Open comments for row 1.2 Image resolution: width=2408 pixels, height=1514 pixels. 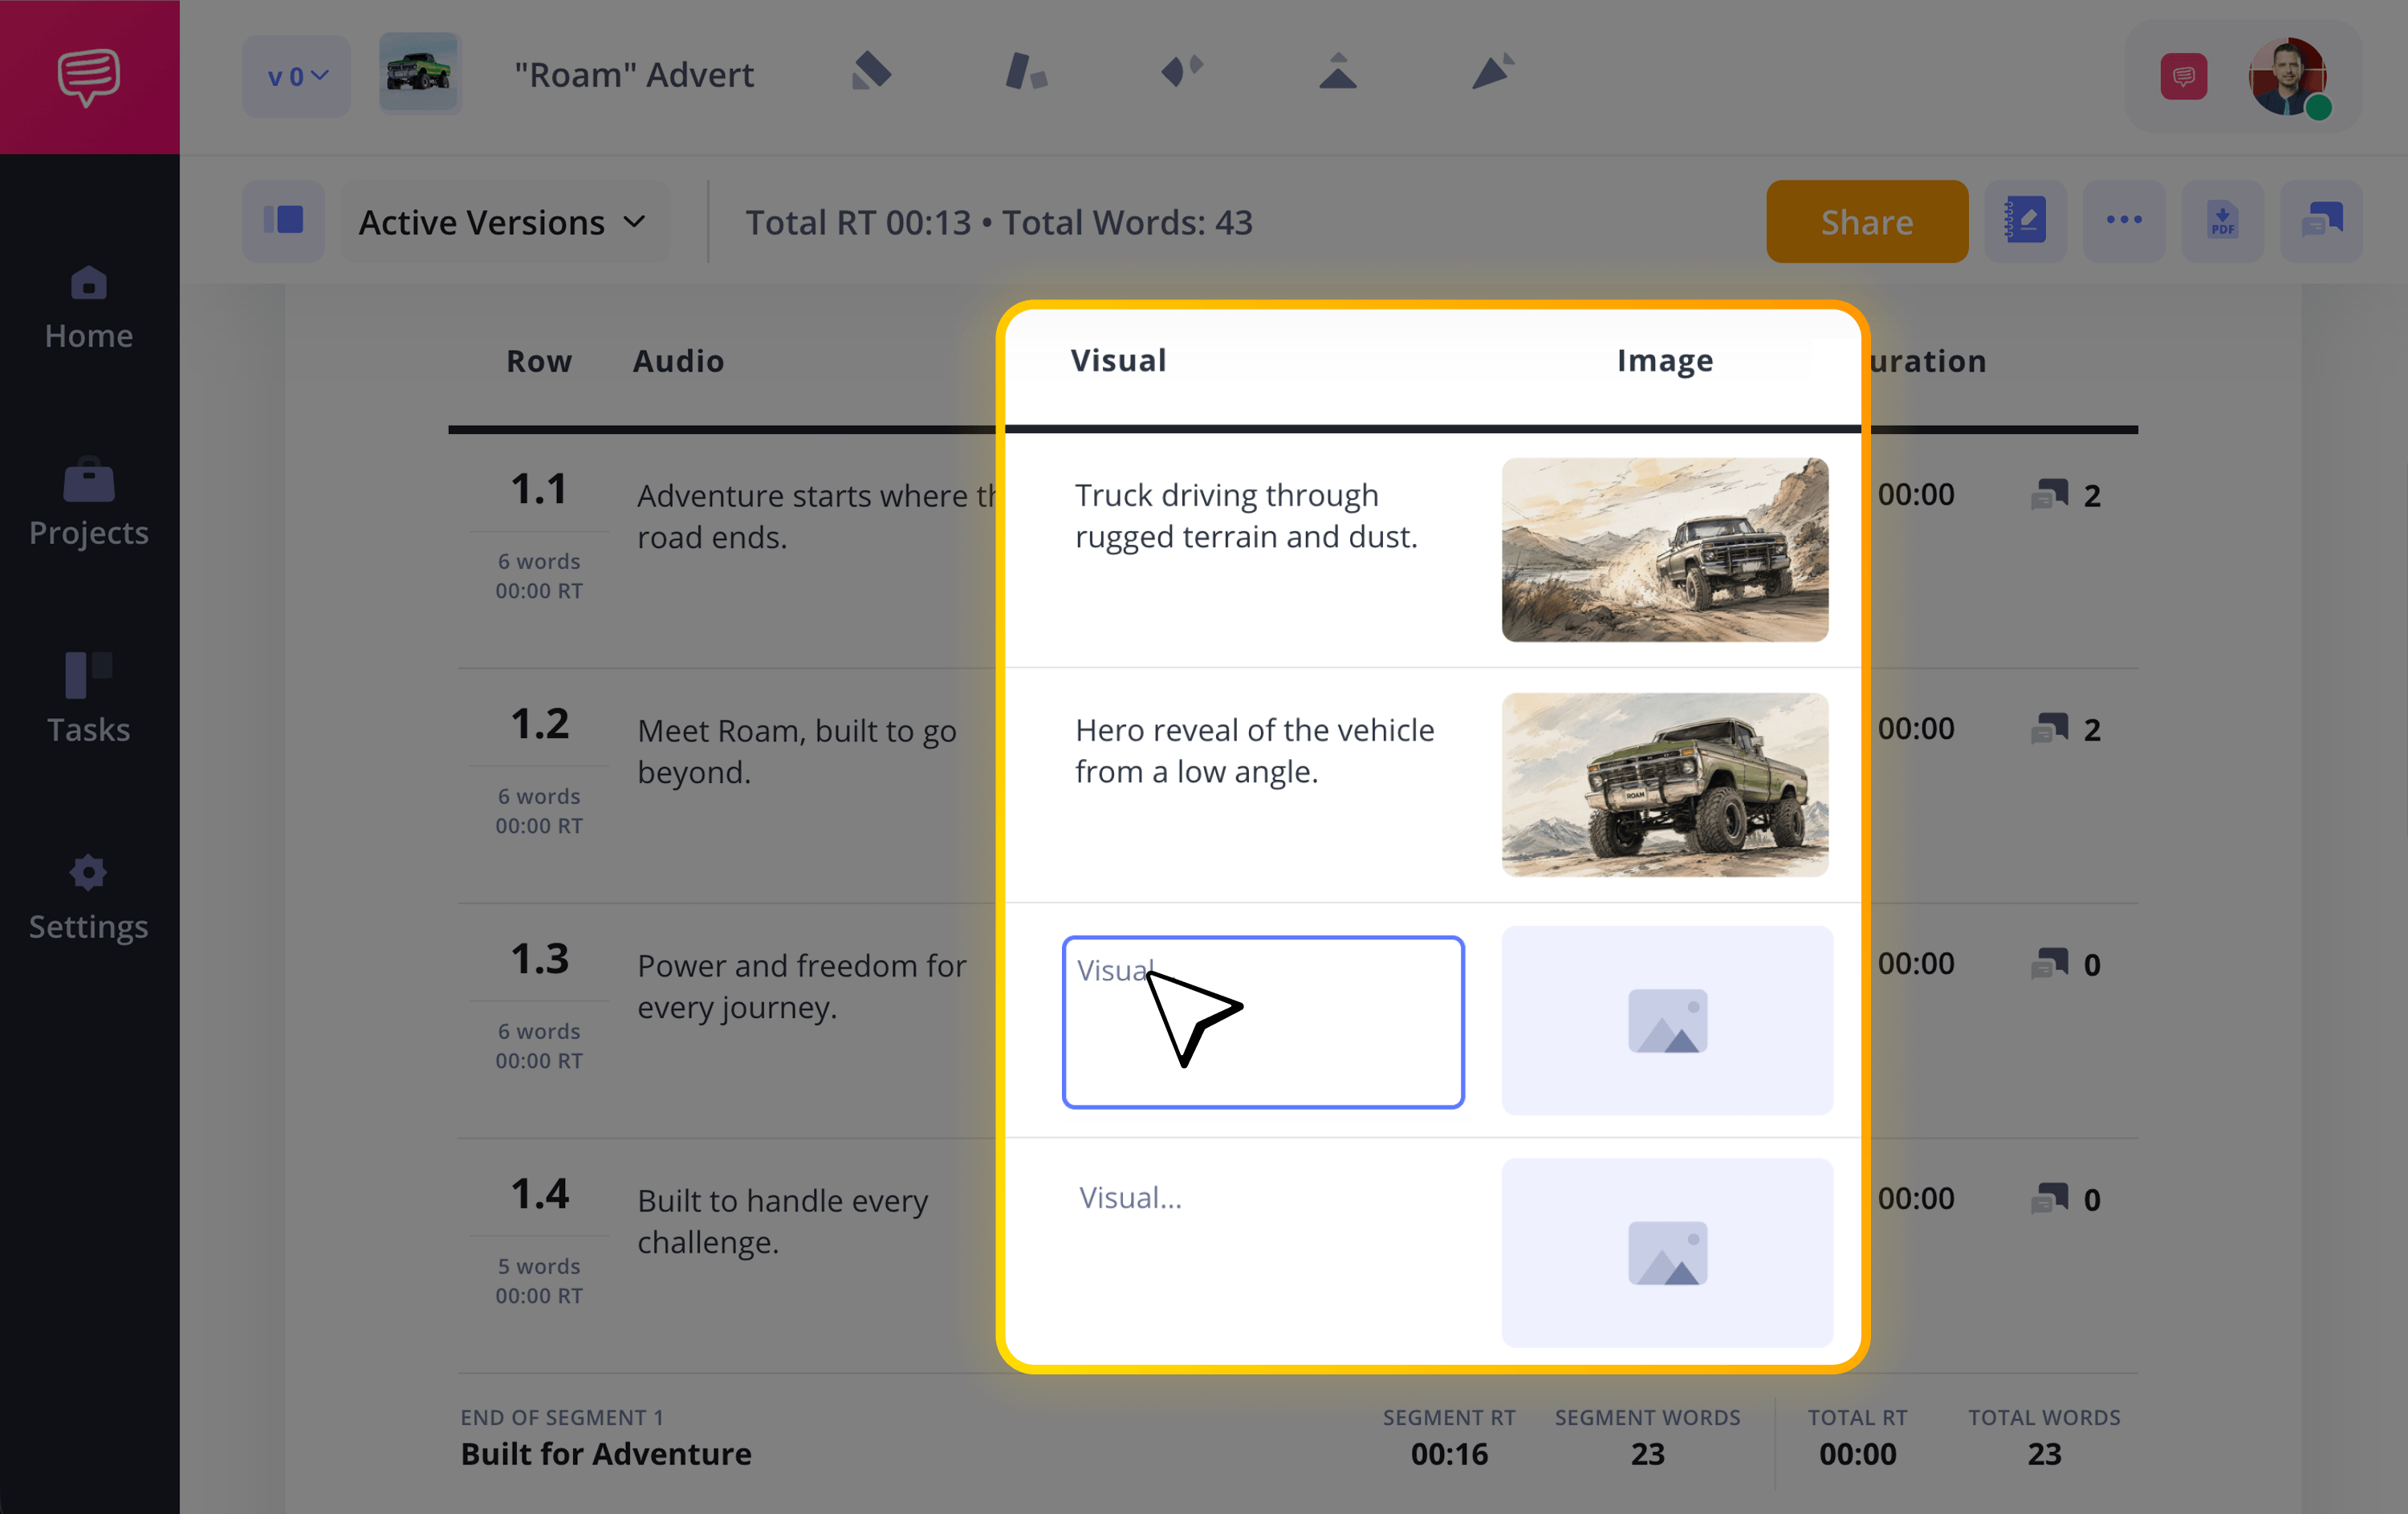tap(2065, 729)
